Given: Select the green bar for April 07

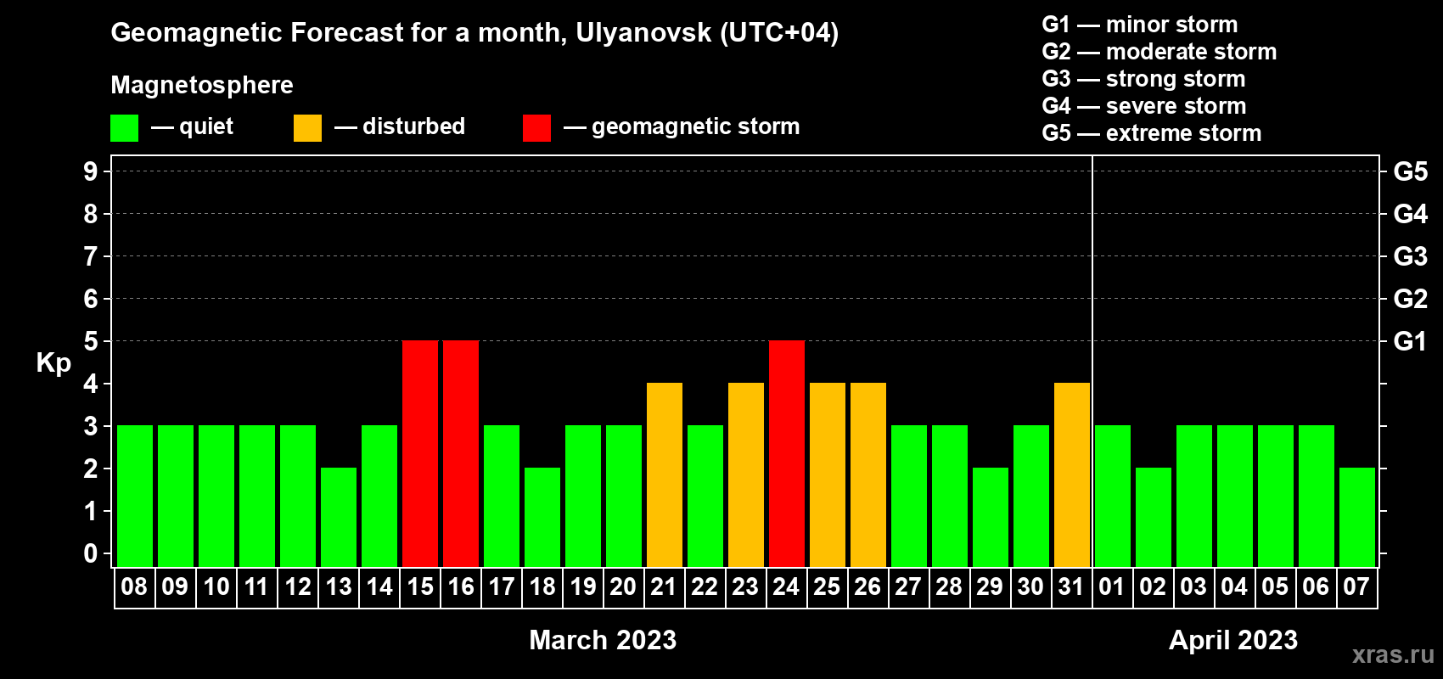Looking at the screenshot, I should point(1357,518).
